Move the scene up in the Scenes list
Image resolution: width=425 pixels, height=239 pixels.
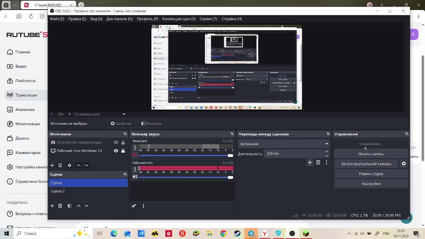click(79, 206)
